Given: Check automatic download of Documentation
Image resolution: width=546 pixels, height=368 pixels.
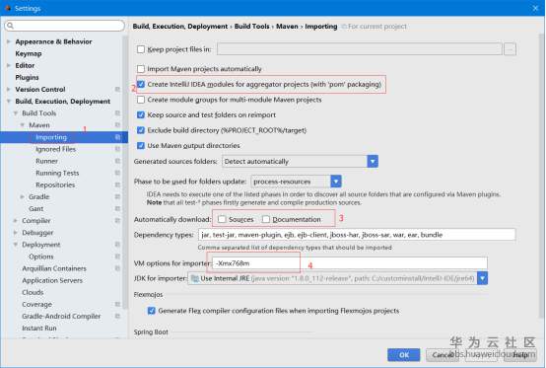Looking at the screenshot, I should [266, 219].
